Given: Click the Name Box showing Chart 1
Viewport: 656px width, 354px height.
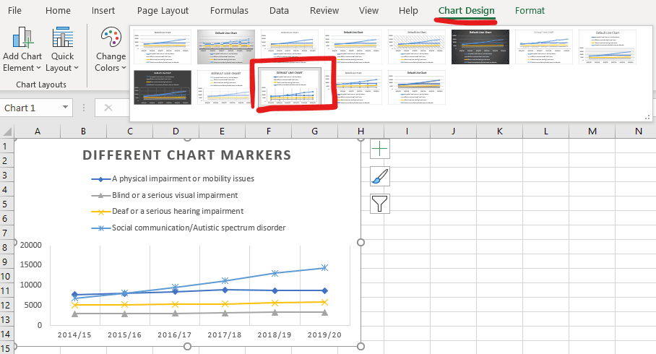Looking at the screenshot, I should (30, 108).
